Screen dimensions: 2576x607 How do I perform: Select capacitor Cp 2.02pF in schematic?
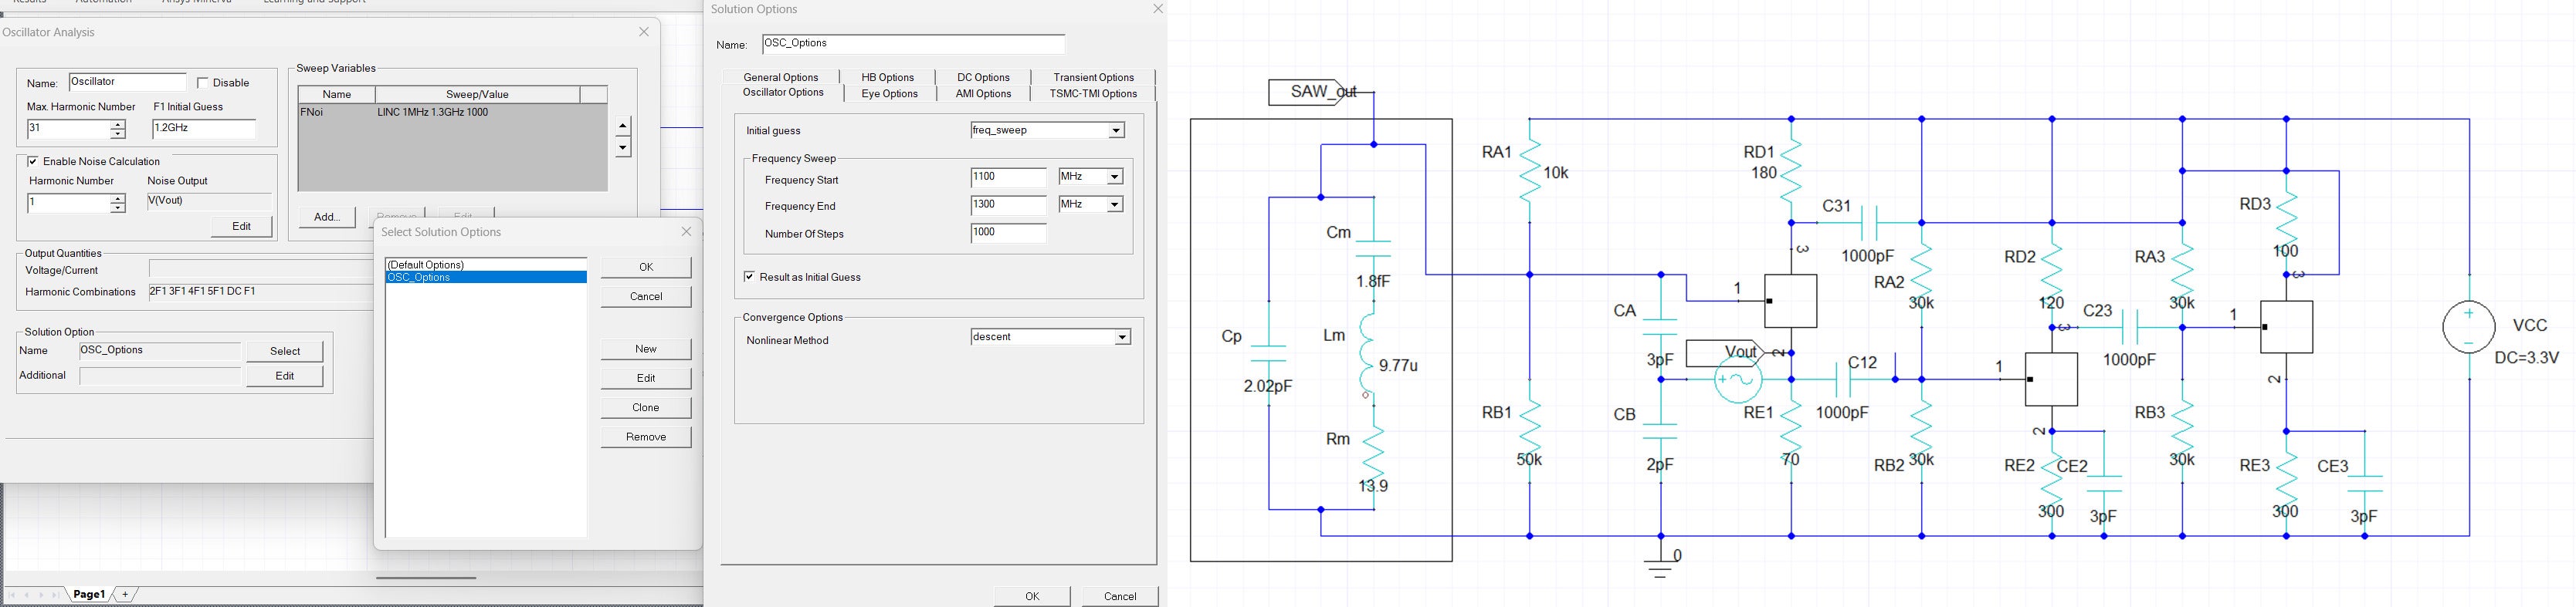click(1268, 353)
